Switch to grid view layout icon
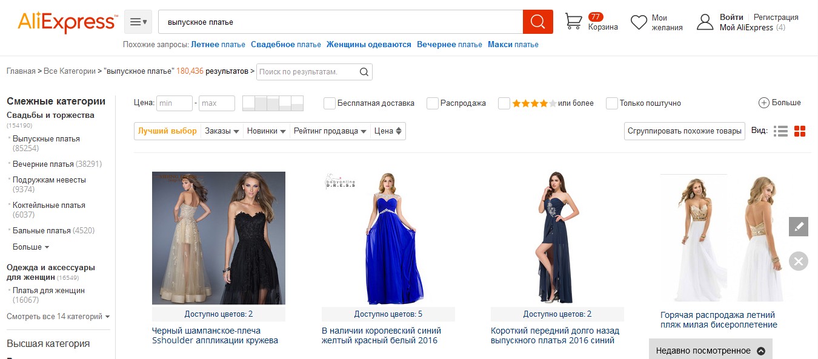 (800, 131)
